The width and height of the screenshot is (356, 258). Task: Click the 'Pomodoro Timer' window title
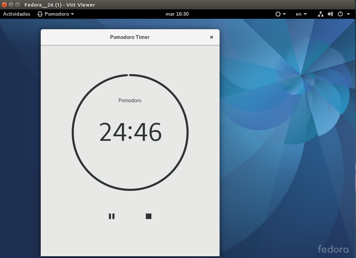(130, 37)
